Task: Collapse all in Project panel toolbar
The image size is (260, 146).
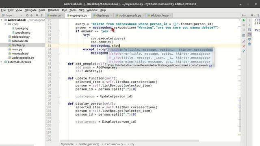Action: pyautogui.click(x=32, y=15)
